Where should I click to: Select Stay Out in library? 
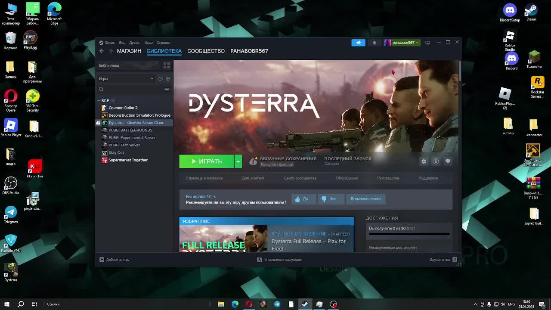tap(134, 152)
